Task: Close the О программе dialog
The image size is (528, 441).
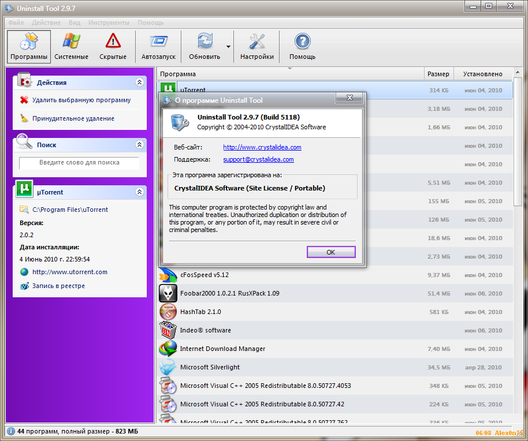Action: pos(349,98)
